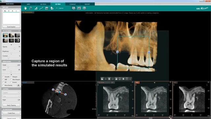Click the seventh icon in section view toolbar

123,79
